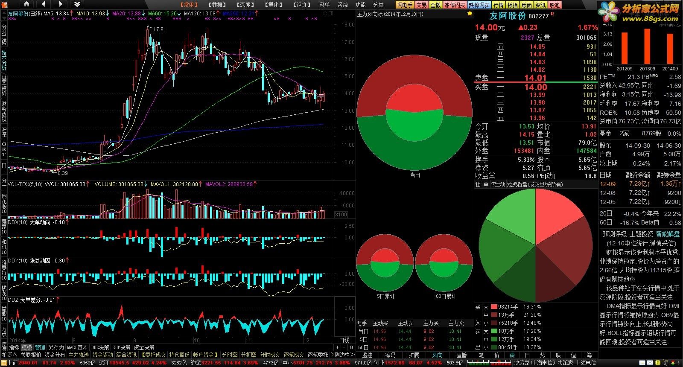This screenshot has height=367, width=683.
Task: Click the zoom out minus button under chart
Action: pos(344,347)
